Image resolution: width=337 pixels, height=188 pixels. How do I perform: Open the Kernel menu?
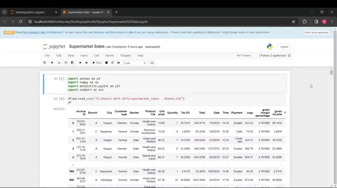click(x=110, y=56)
